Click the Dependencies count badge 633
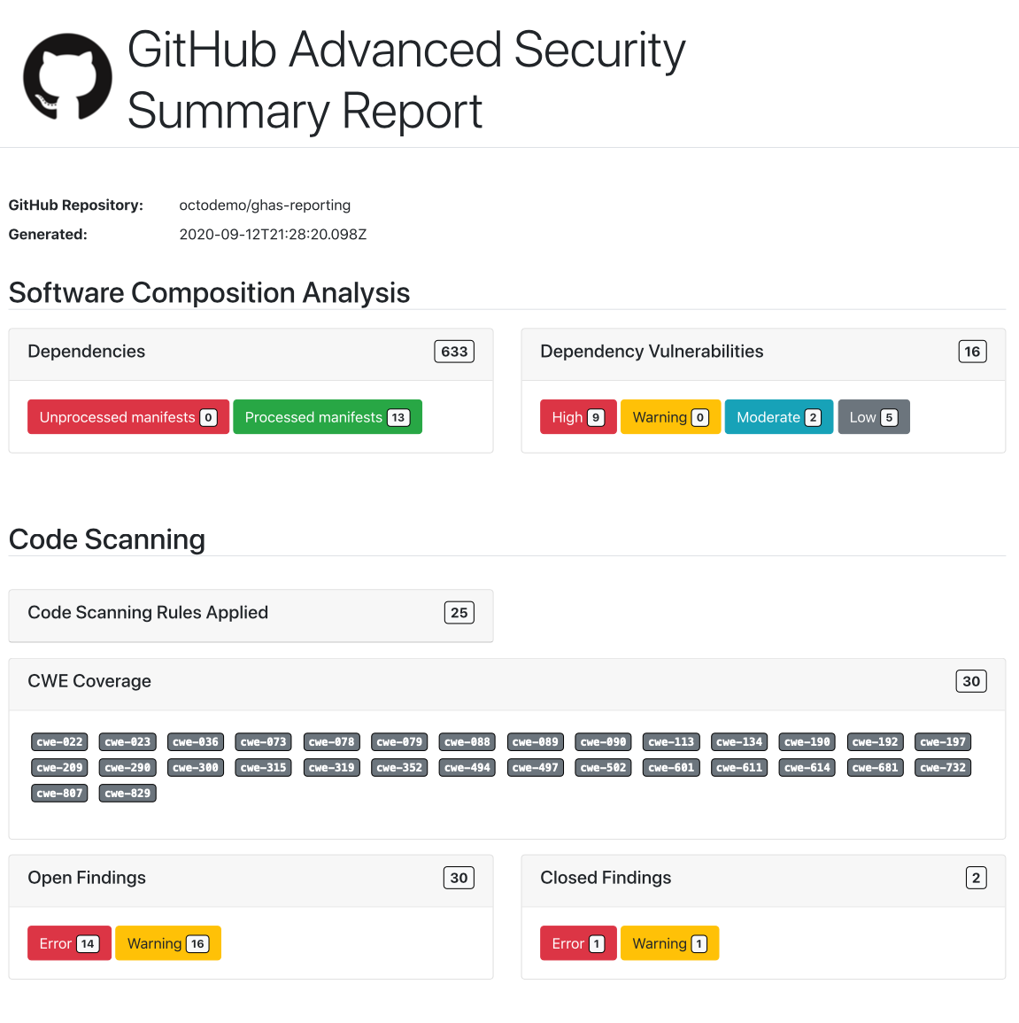The height and width of the screenshot is (1023, 1019). point(454,351)
